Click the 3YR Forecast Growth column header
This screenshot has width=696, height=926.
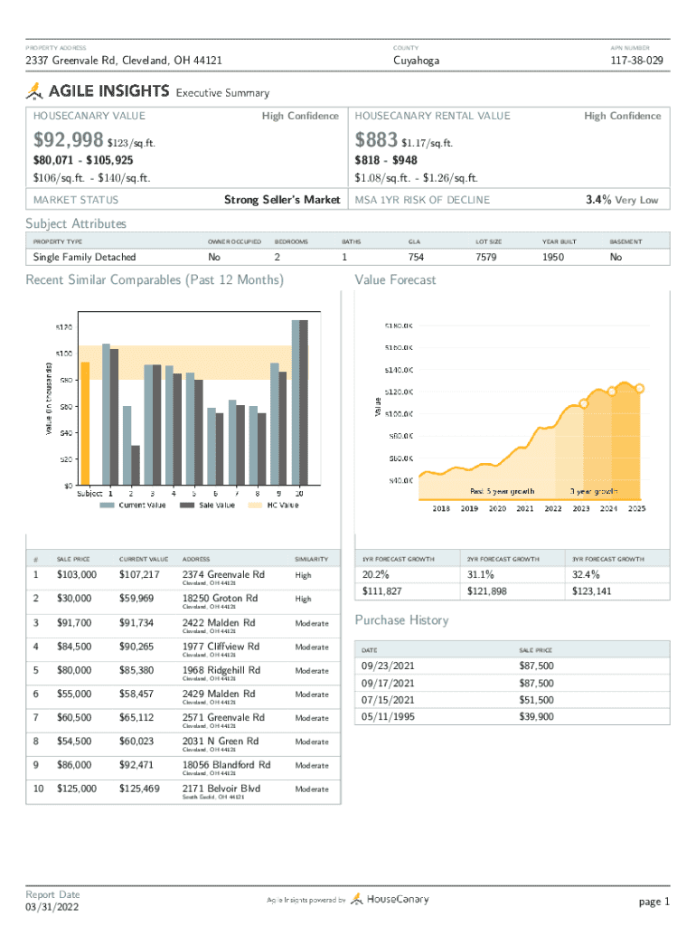608,559
